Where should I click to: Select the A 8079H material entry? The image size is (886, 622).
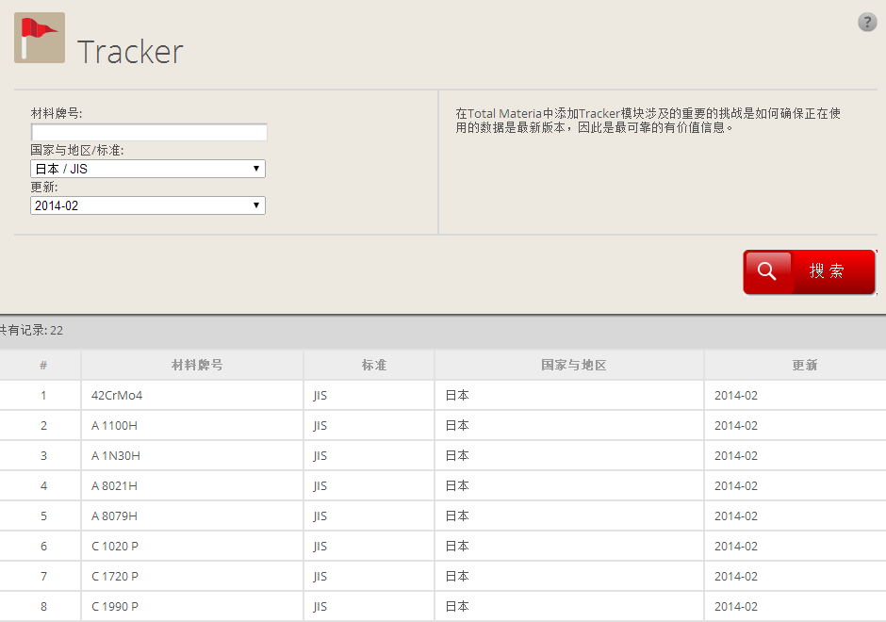click(114, 516)
